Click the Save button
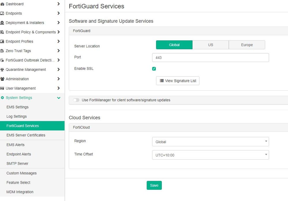This screenshot has width=288, height=201. pos(154,185)
